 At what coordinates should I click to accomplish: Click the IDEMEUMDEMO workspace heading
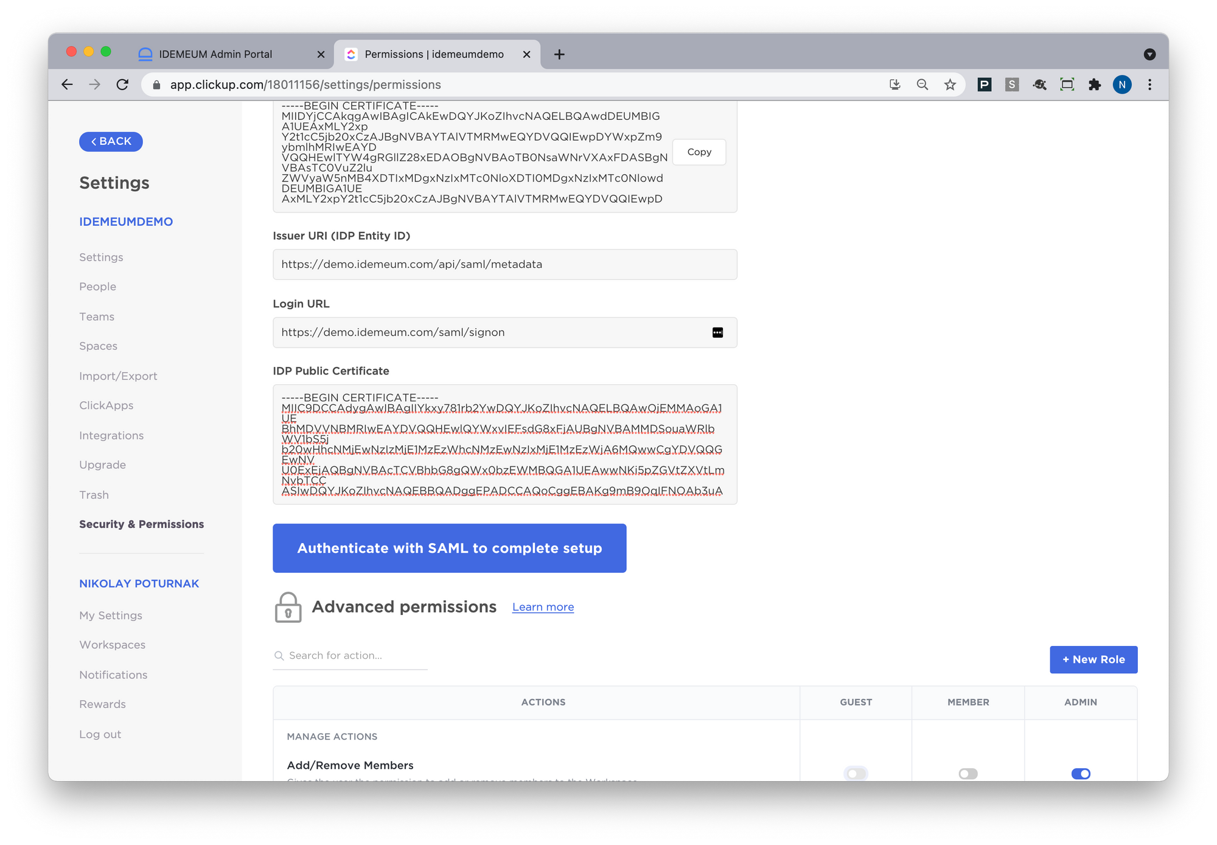126,222
